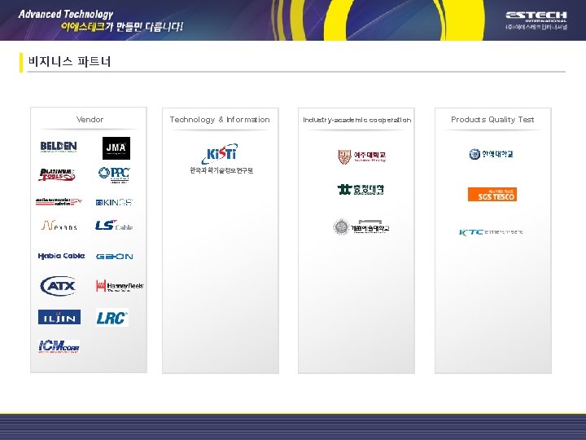Click the ESTECH International logo in header

tap(536, 20)
